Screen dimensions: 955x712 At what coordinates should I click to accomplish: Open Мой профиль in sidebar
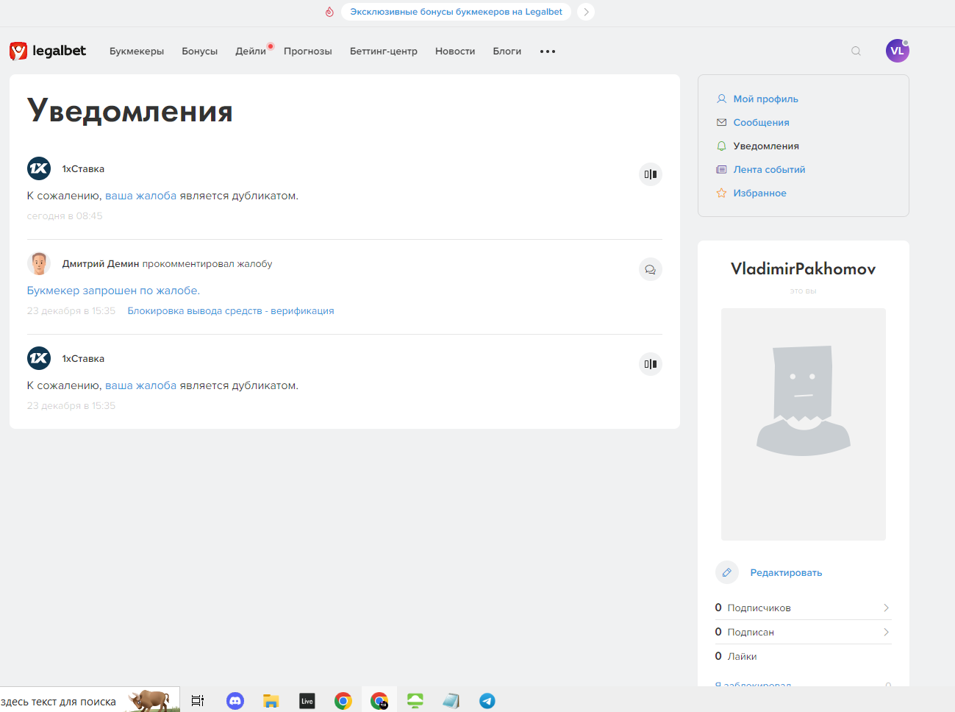pyautogui.click(x=765, y=99)
